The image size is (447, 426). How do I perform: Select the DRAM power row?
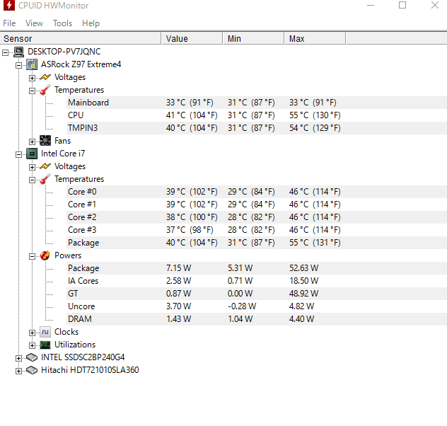click(x=257, y=319)
